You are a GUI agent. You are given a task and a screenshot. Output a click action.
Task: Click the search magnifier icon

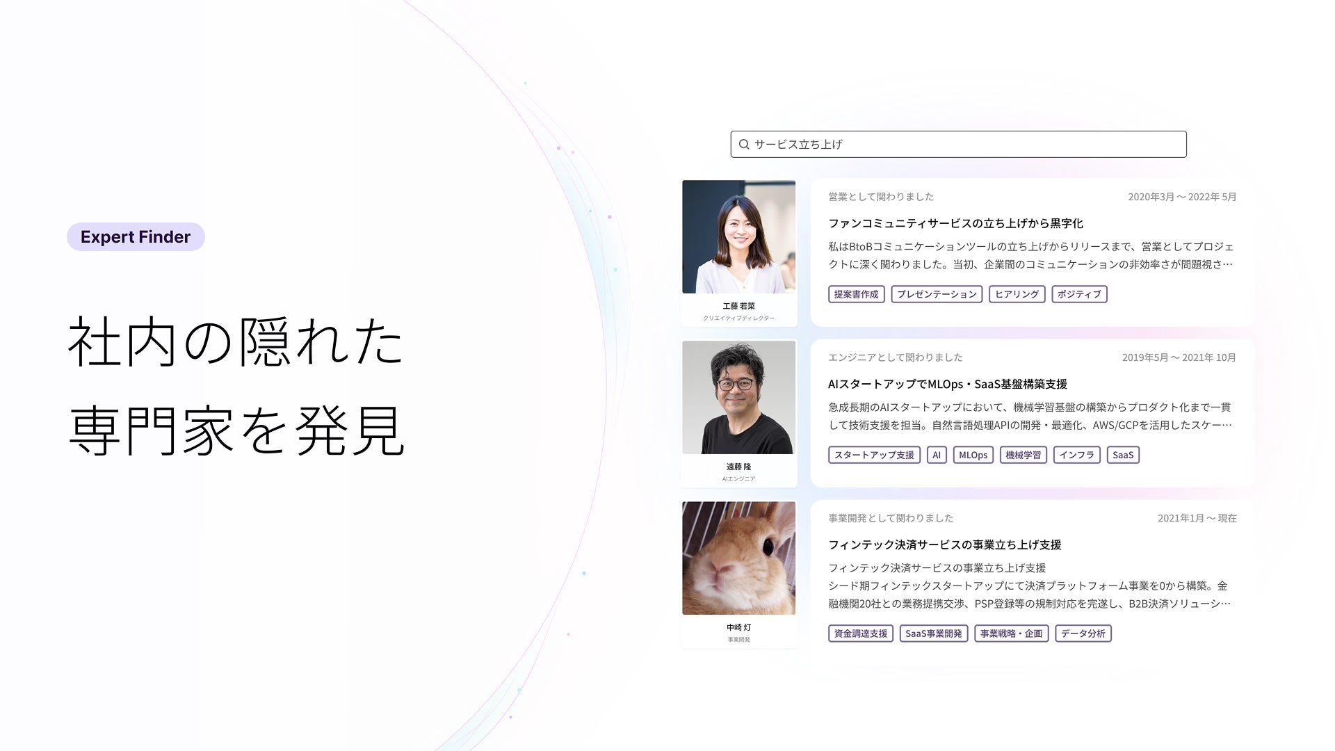[x=743, y=144]
